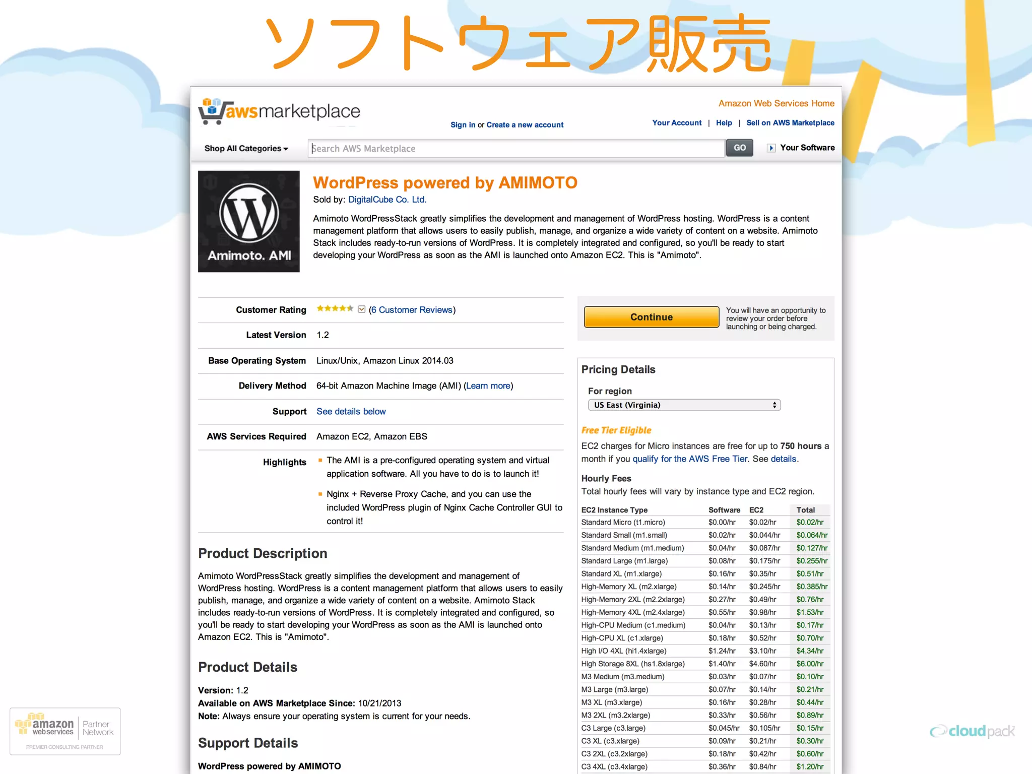Open Amazon Web Services Home link
The width and height of the screenshot is (1032, 774).
776,103
